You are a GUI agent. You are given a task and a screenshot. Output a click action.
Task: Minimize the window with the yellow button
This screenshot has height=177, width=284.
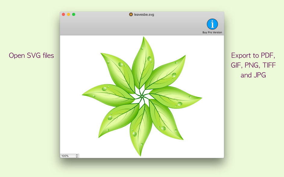[68, 14]
